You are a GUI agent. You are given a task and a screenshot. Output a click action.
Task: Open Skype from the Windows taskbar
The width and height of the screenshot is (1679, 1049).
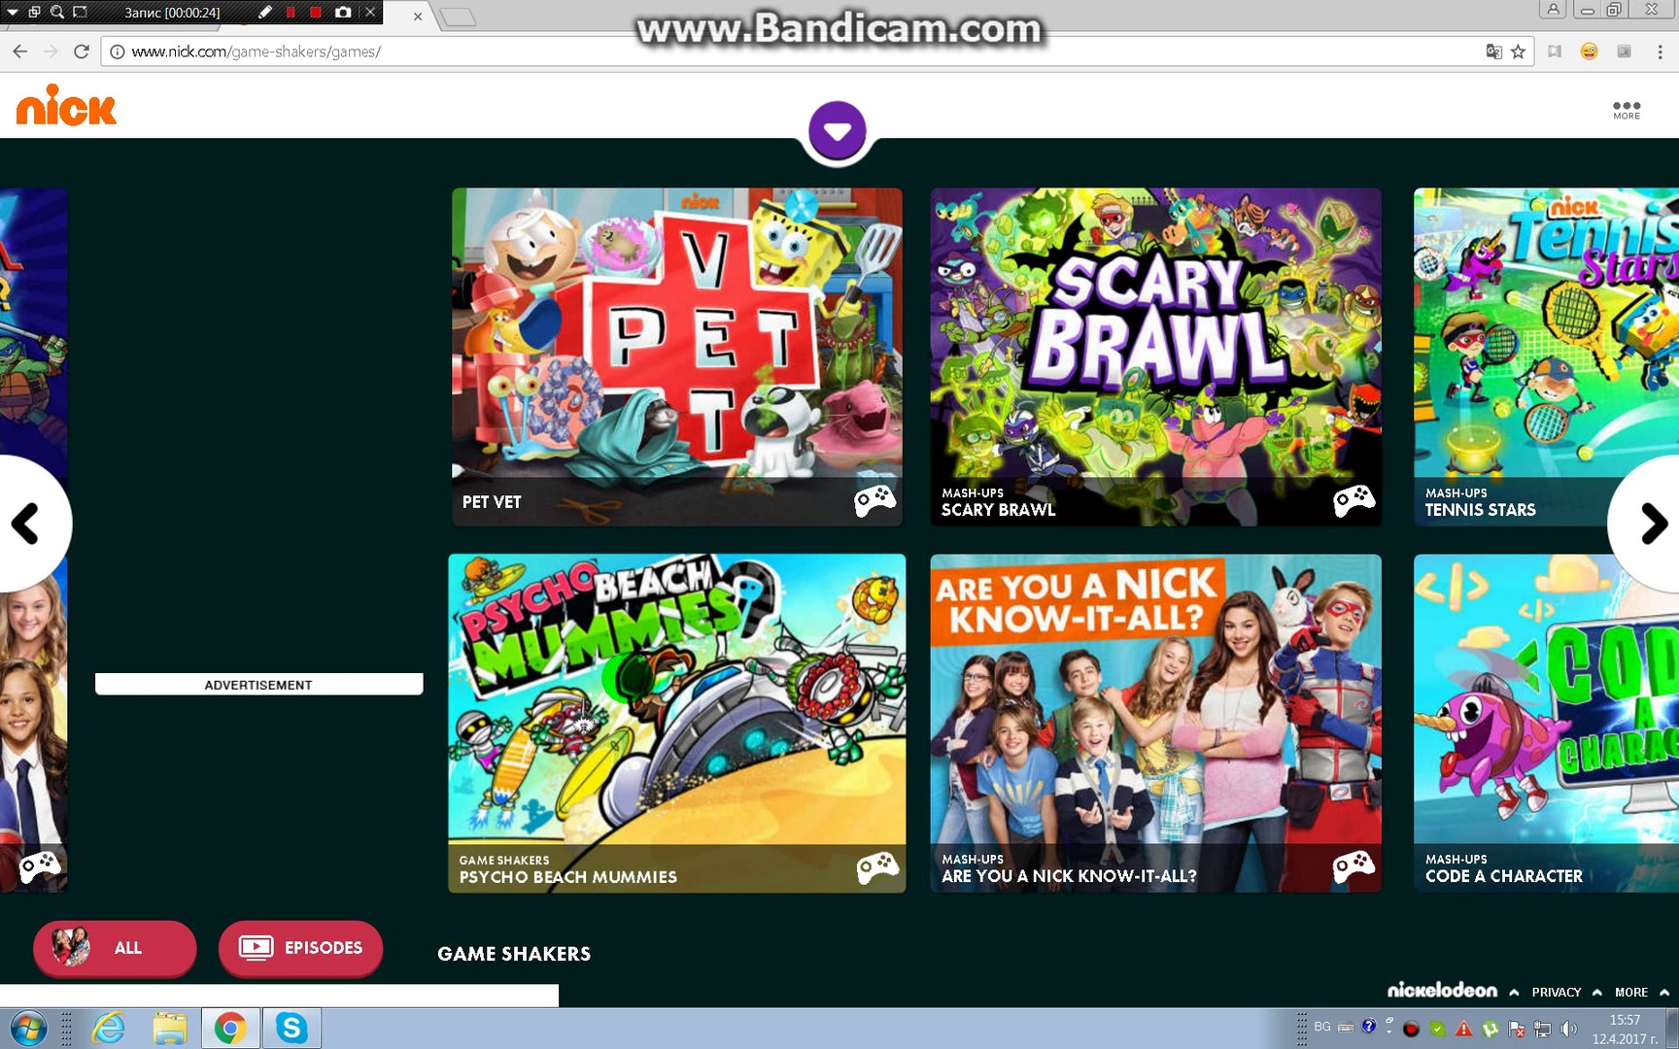291,1028
